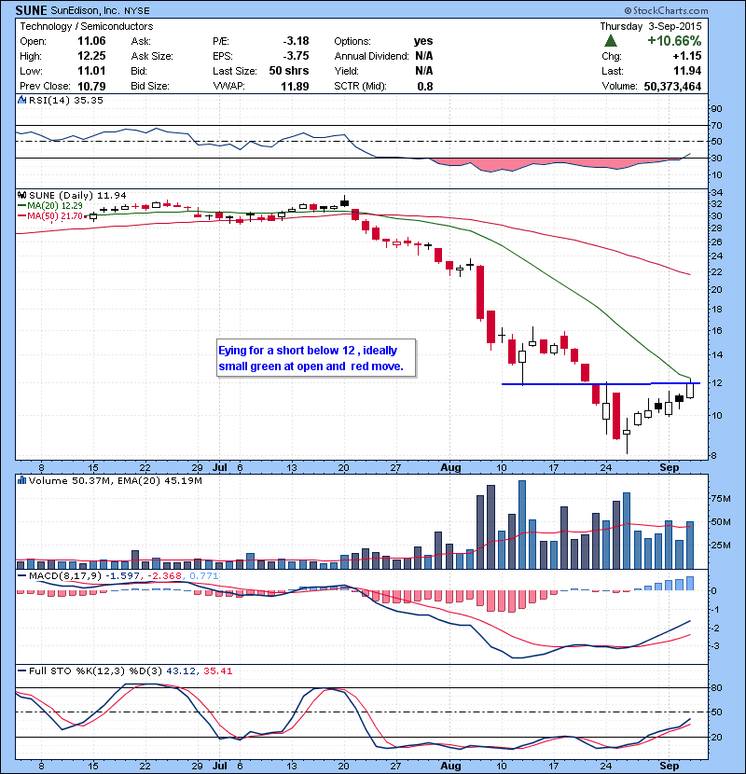
Task: Click the Open value 11.06
Action: [x=91, y=41]
